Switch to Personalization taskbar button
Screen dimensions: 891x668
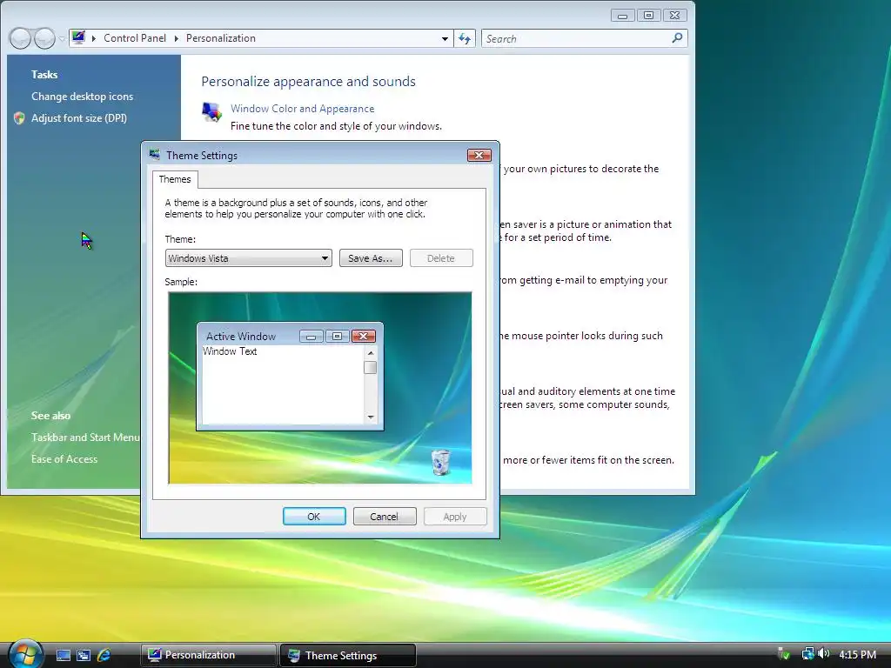[209, 655]
